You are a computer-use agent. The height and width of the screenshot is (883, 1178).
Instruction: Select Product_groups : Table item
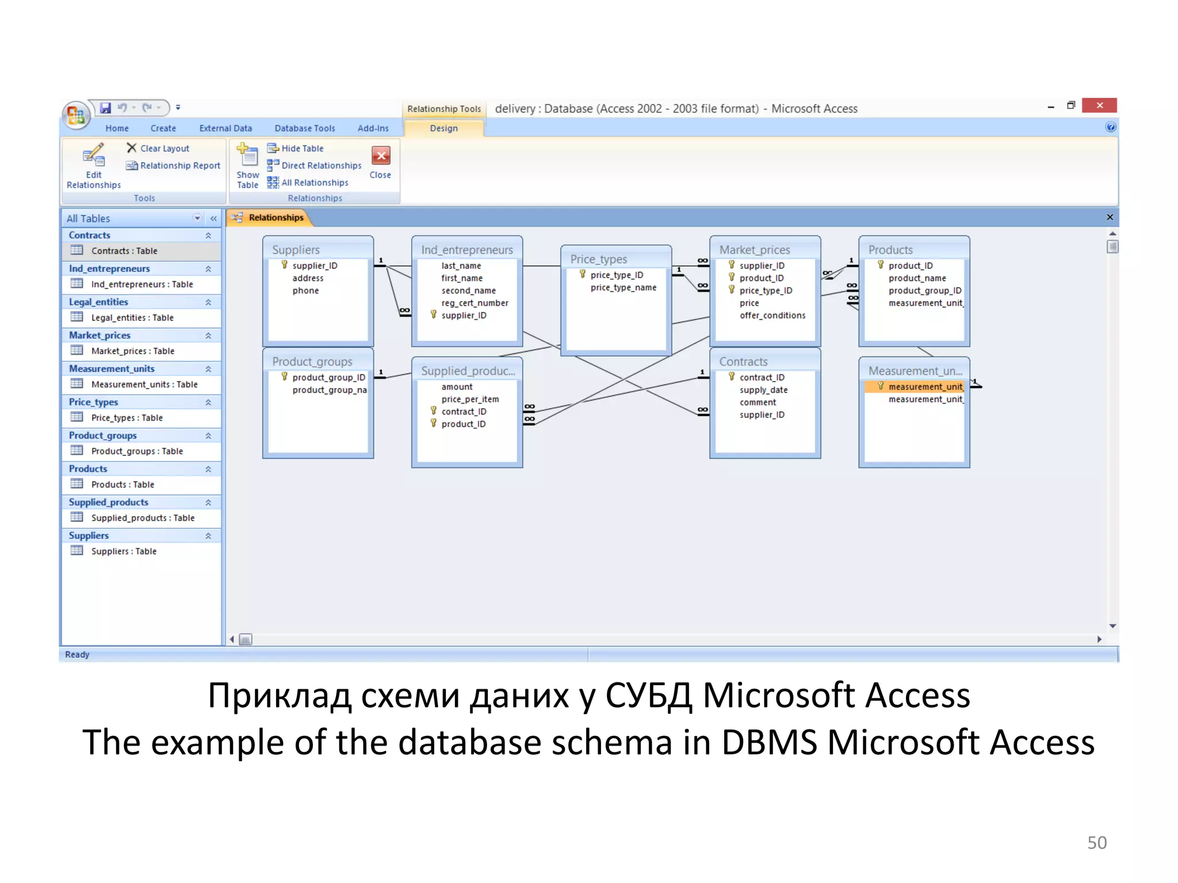[x=141, y=451]
